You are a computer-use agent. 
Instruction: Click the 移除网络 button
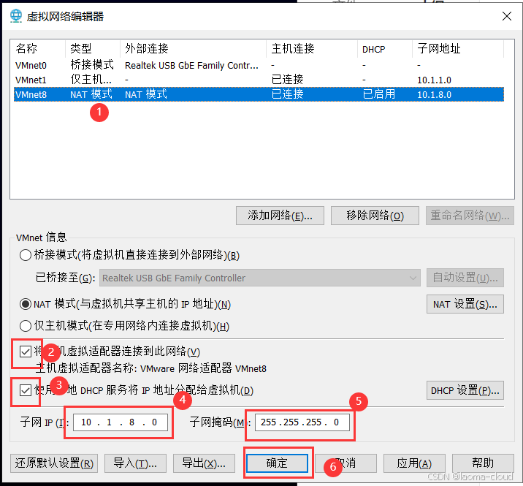tap(375, 216)
